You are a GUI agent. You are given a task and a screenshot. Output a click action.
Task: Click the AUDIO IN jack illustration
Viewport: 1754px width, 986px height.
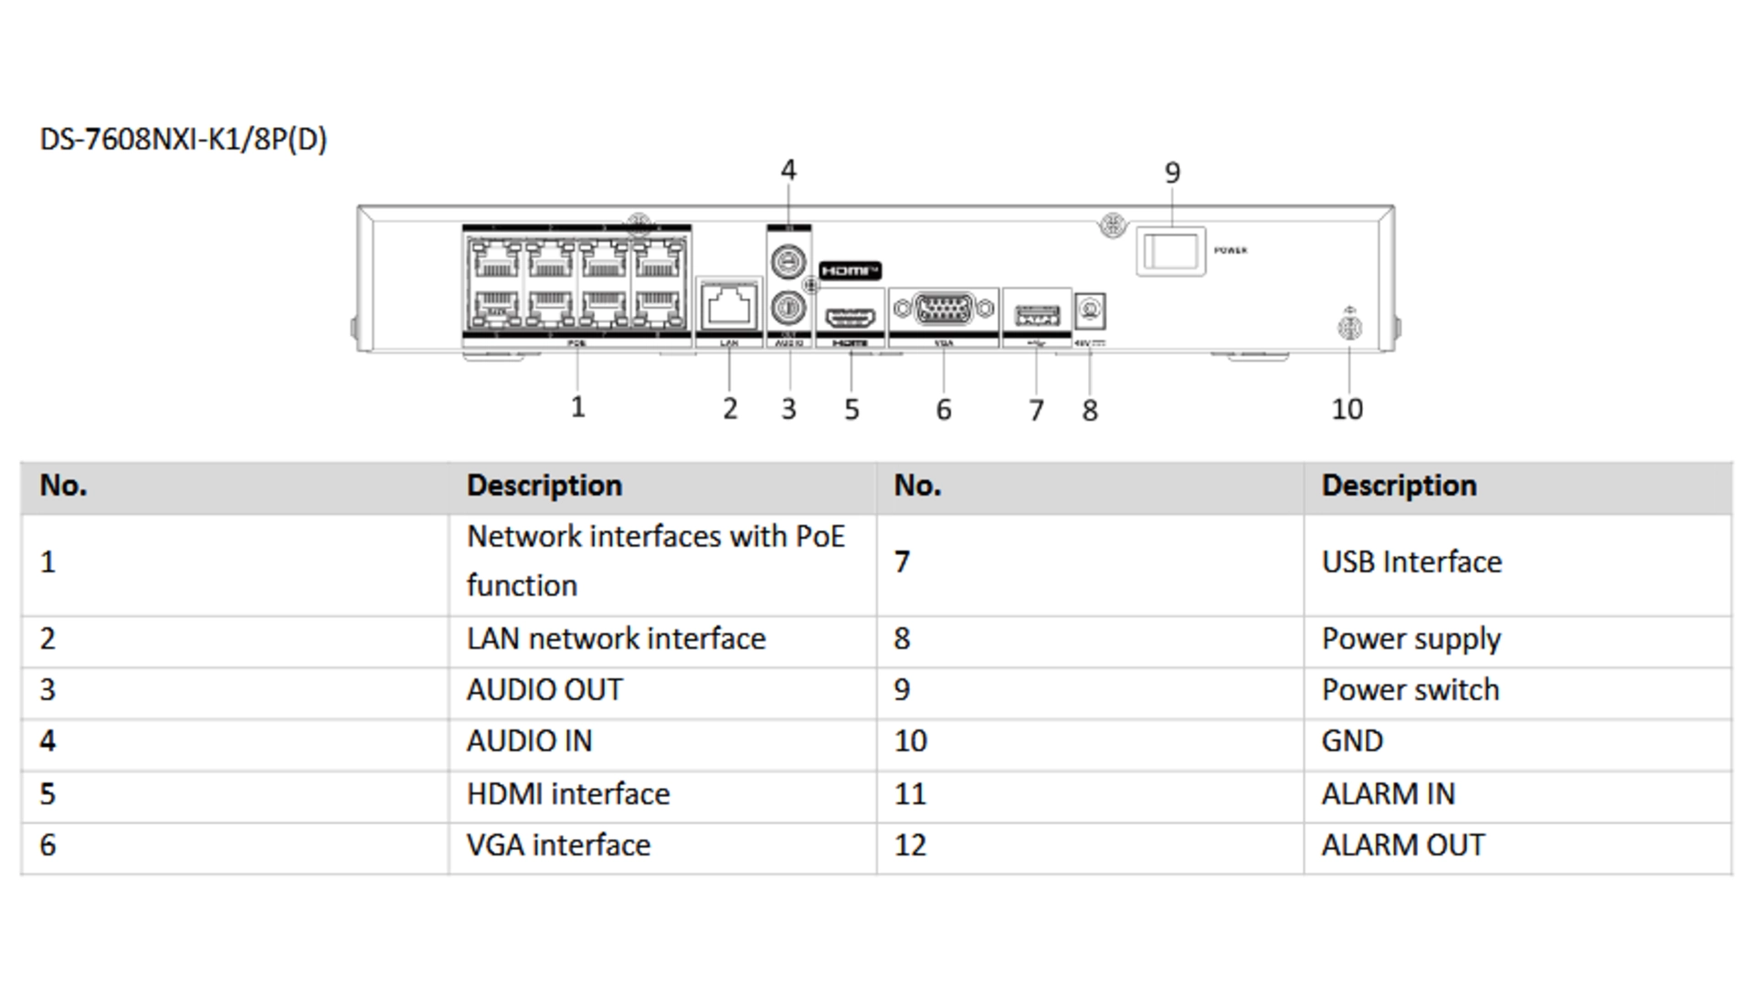click(x=787, y=262)
